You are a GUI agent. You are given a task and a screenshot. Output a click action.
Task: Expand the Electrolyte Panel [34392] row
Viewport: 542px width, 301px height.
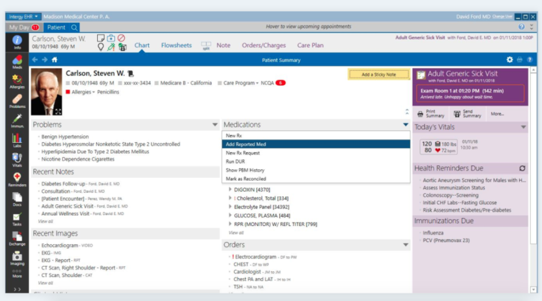[x=230, y=207]
